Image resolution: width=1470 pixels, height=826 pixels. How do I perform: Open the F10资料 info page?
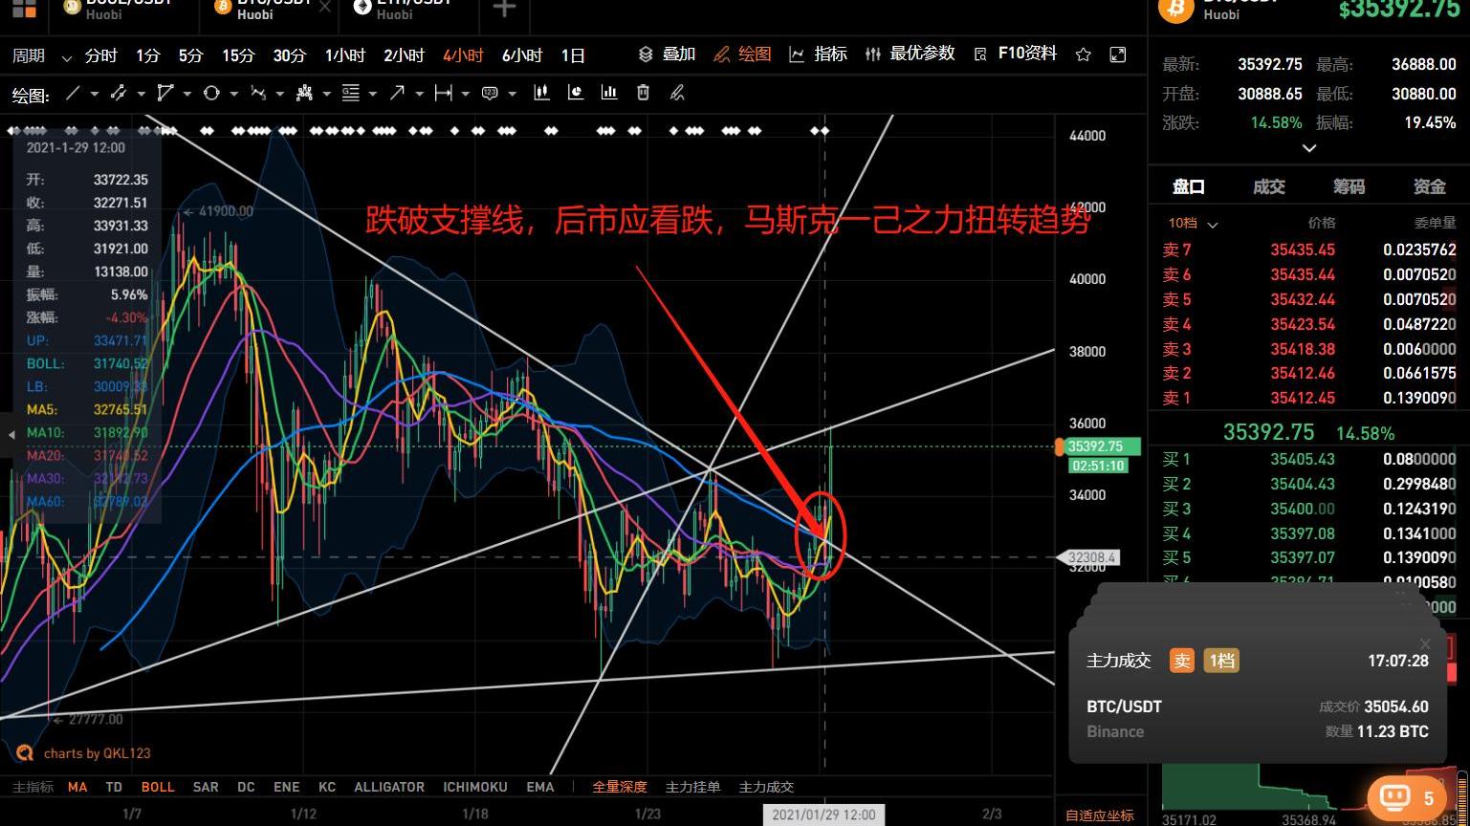point(1015,54)
